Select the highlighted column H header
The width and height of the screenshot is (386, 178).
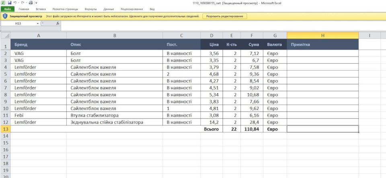(323, 36)
